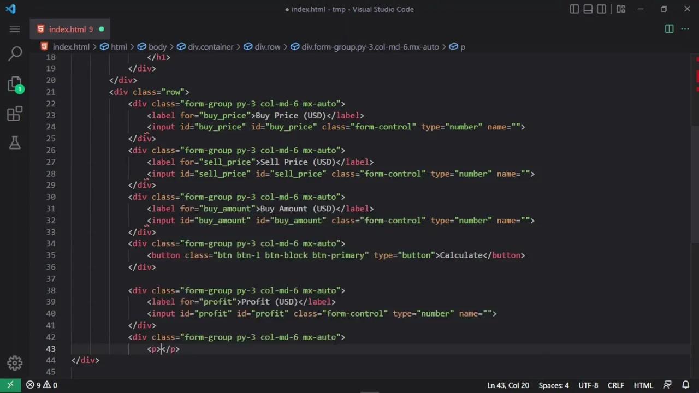Open Source Control view with pending change
Viewport: 699px width, 393px height.
(15, 85)
